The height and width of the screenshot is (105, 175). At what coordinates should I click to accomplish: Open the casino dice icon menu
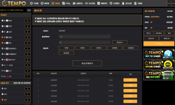click(x=63, y=3)
